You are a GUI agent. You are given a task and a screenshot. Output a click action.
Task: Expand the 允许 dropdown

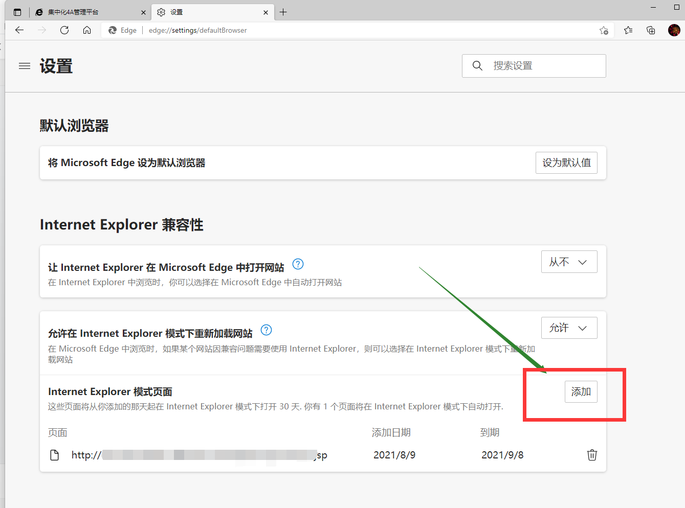click(569, 328)
